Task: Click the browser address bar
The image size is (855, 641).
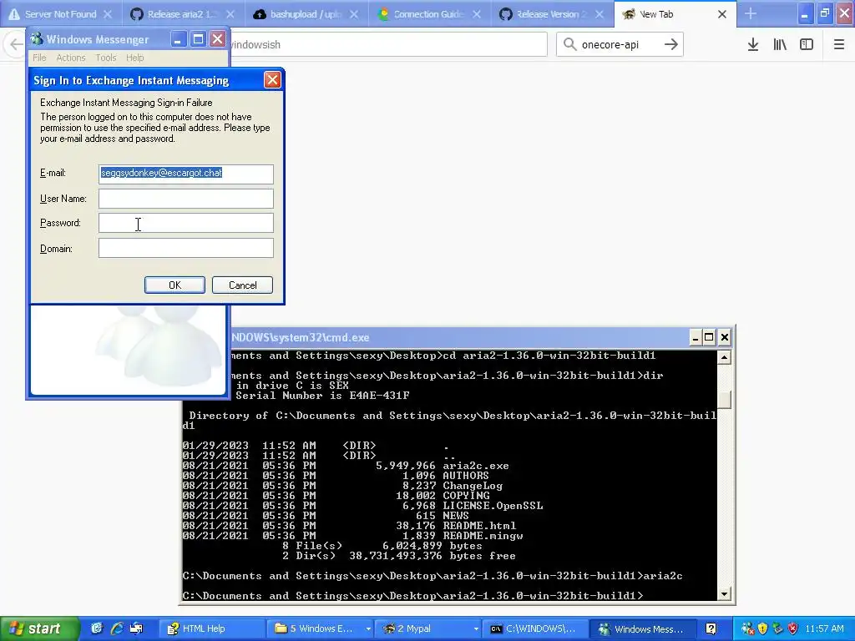Action: click(x=388, y=45)
